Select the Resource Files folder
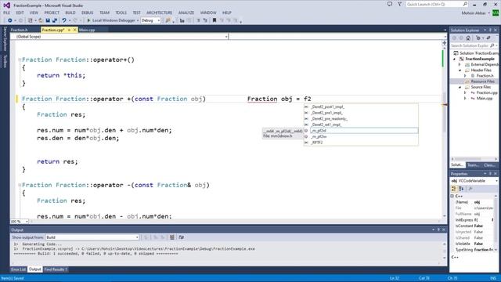501x282 pixels. point(482,81)
